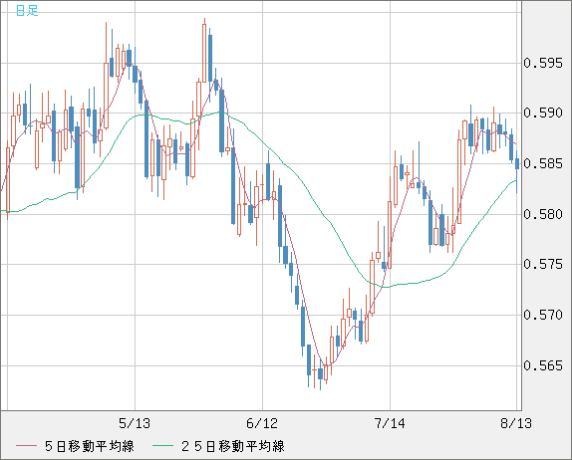Image resolution: width=572 pixels, height=460 pixels.
Task: Click the 7/14 date axis label
Action: (390, 423)
